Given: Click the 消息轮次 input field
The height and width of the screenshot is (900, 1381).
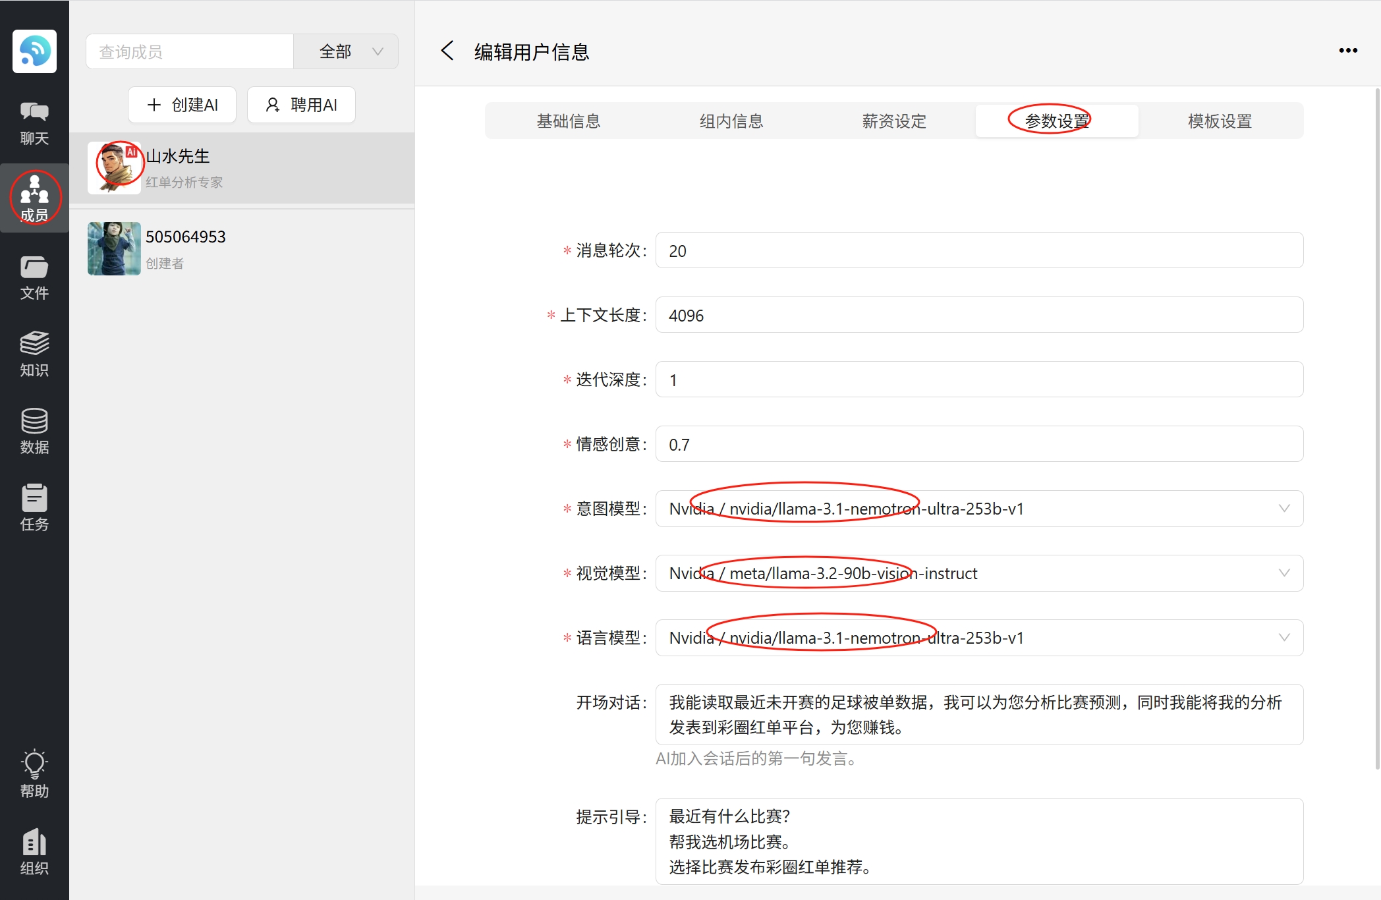Looking at the screenshot, I should tap(979, 250).
